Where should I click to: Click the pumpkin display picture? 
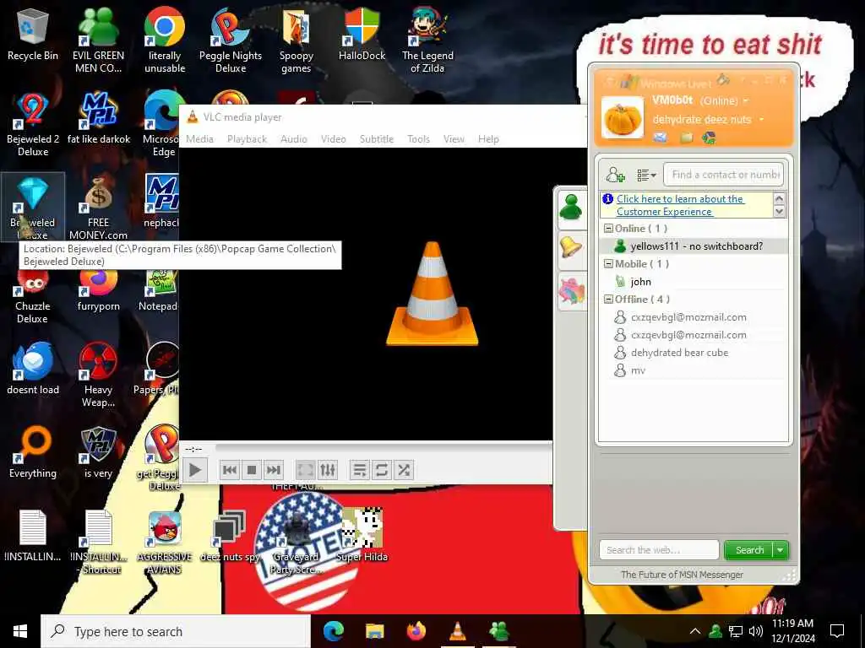623,117
